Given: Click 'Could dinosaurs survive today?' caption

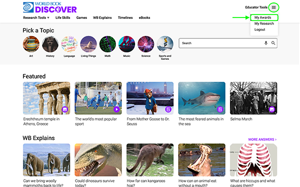Looking at the screenshot, I should (x=94, y=183).
